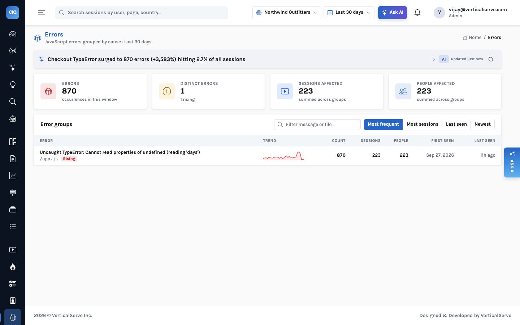520x325 pixels.
Task: Click the People Affected users icon
Action: (x=403, y=91)
